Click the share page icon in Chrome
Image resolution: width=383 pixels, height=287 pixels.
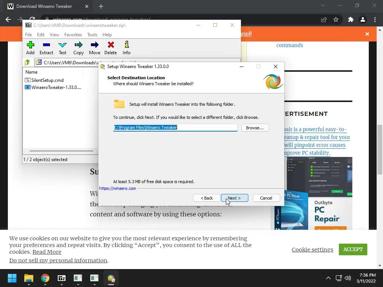[324, 19]
